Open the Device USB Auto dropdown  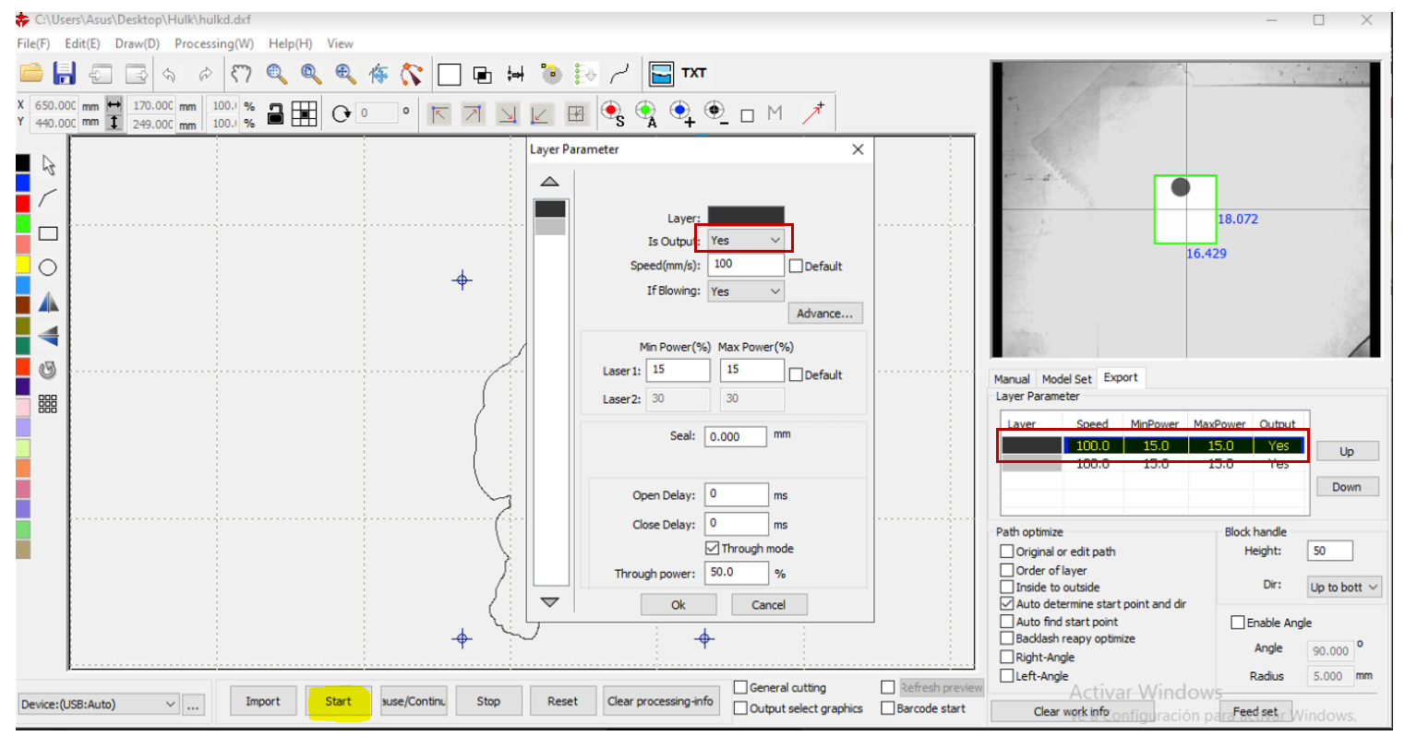coord(98,704)
